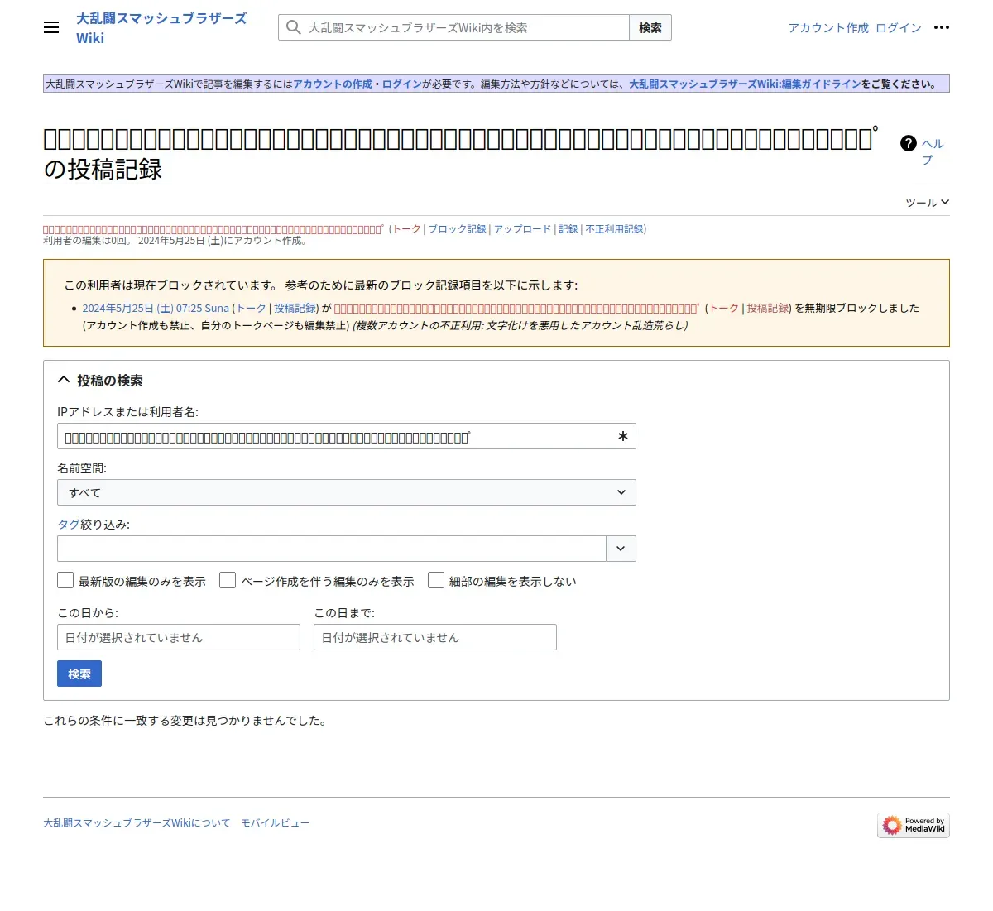
Task: Switch to モバイルビュー
Action: [276, 822]
